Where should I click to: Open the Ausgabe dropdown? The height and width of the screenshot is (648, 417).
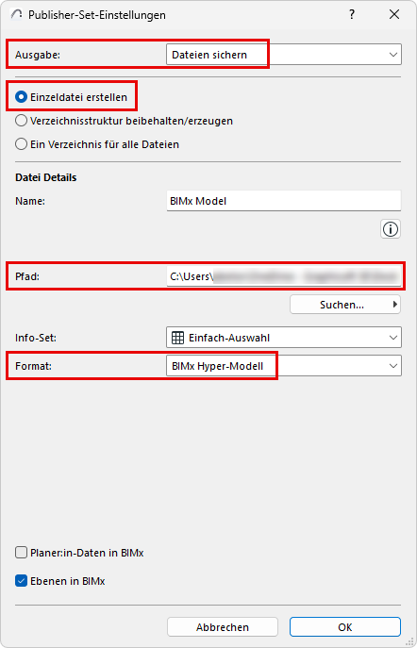[x=284, y=55]
